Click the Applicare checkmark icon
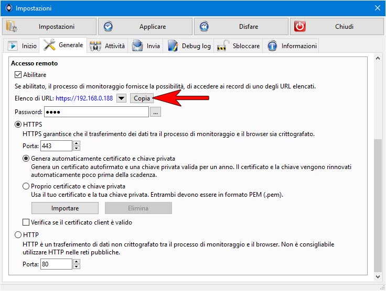 click(108, 27)
